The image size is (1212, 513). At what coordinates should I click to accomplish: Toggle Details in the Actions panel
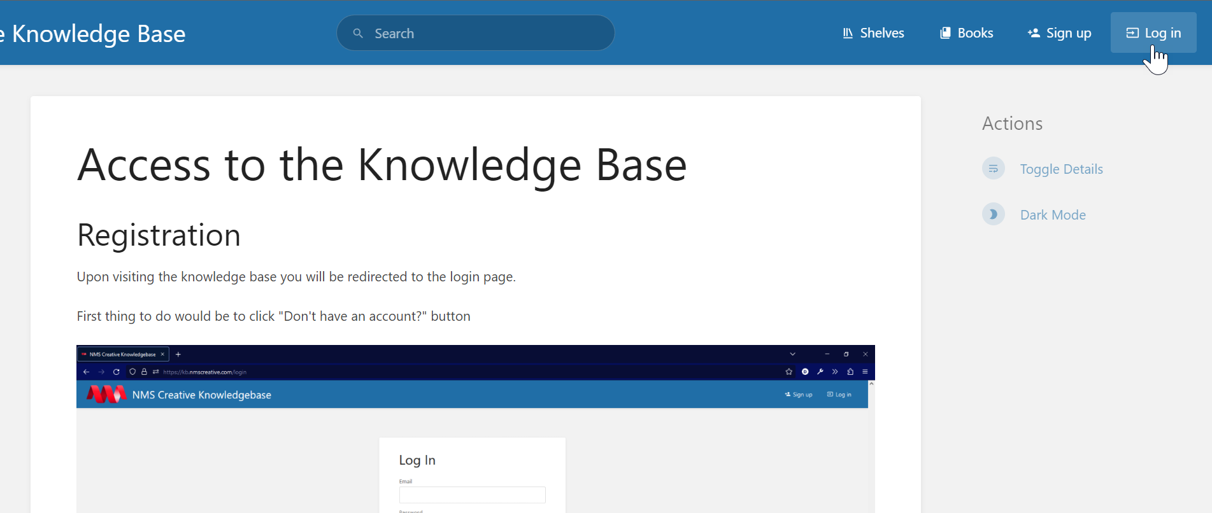click(1061, 169)
